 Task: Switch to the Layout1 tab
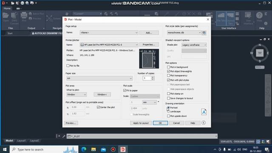22,141
